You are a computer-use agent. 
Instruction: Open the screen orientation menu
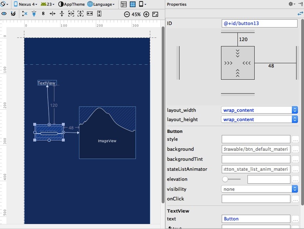tap(4, 4)
